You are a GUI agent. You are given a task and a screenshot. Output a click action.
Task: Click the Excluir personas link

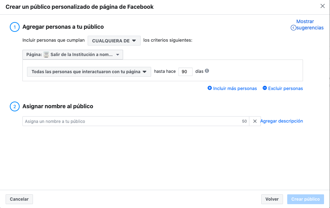285,88
